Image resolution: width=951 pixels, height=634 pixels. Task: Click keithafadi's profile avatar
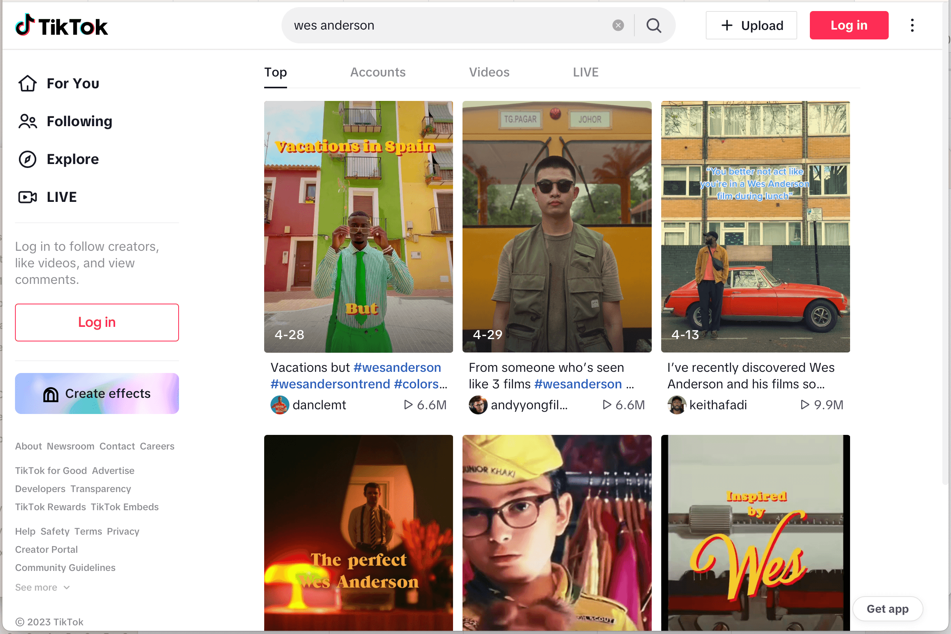click(677, 405)
